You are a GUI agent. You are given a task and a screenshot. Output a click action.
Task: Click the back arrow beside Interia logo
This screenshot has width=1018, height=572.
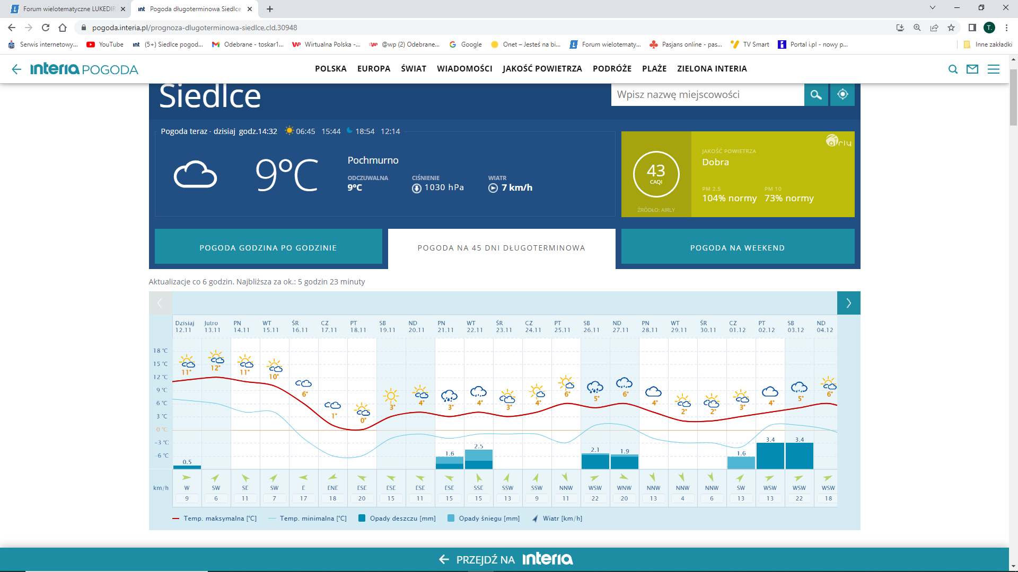point(16,69)
